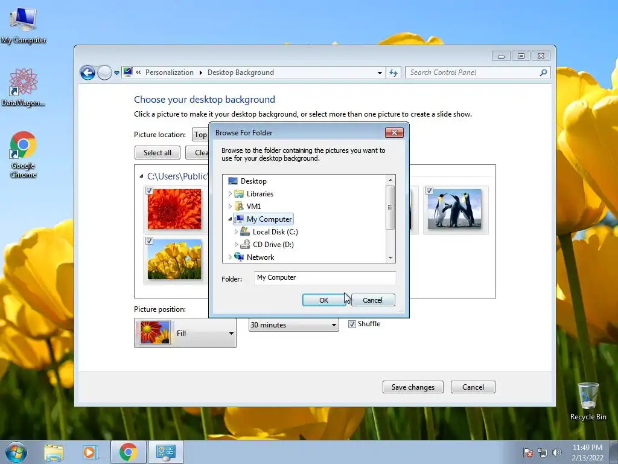Open the Windows Start menu
This screenshot has height=464, width=618.
16,452
